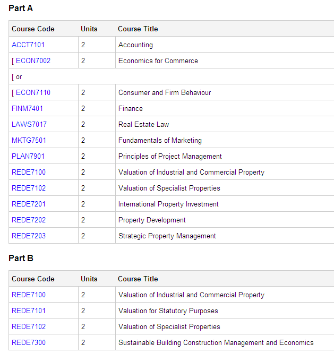Open REDE7102 link in Part A table
334x353 pixels.
point(29,188)
